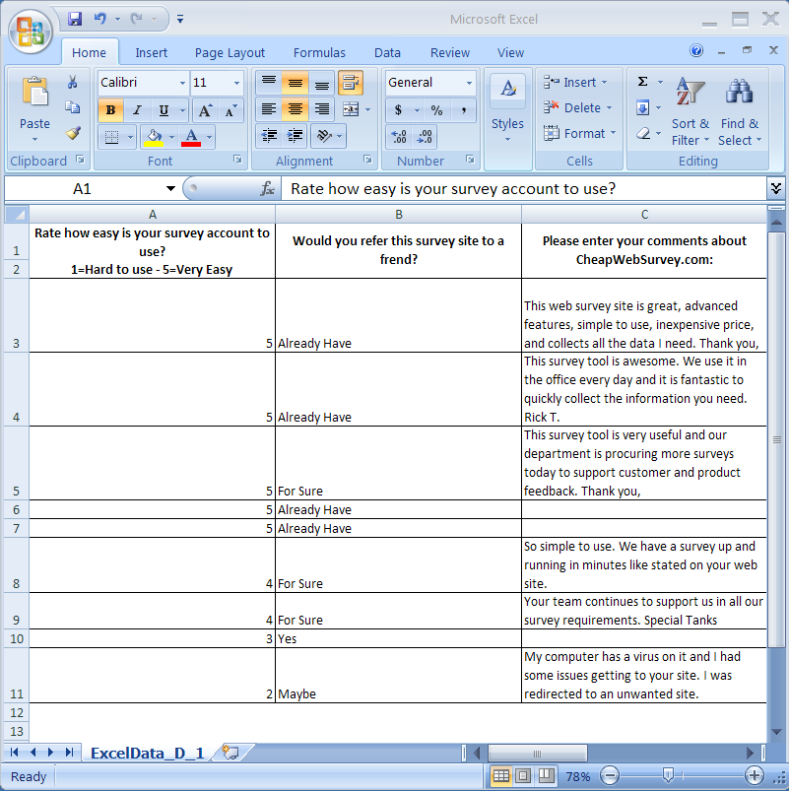789x791 pixels.
Task: Click the Format Painter brush icon
Action: tap(73, 133)
